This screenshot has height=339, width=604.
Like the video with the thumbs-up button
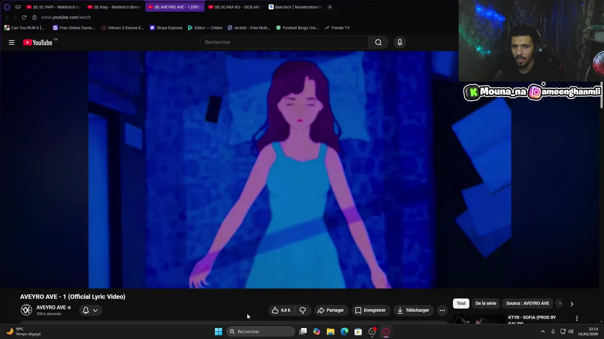[281, 310]
